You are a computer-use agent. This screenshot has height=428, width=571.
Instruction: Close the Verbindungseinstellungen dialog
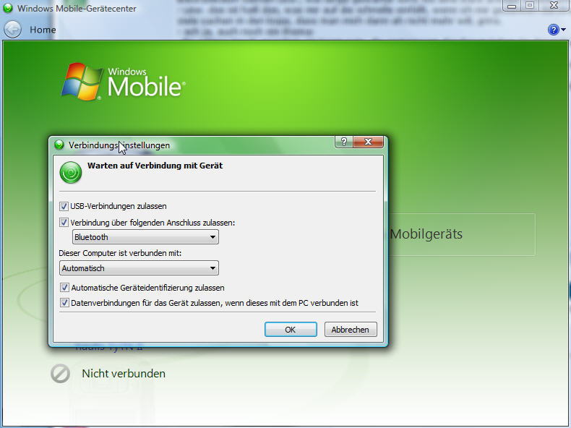(368, 142)
